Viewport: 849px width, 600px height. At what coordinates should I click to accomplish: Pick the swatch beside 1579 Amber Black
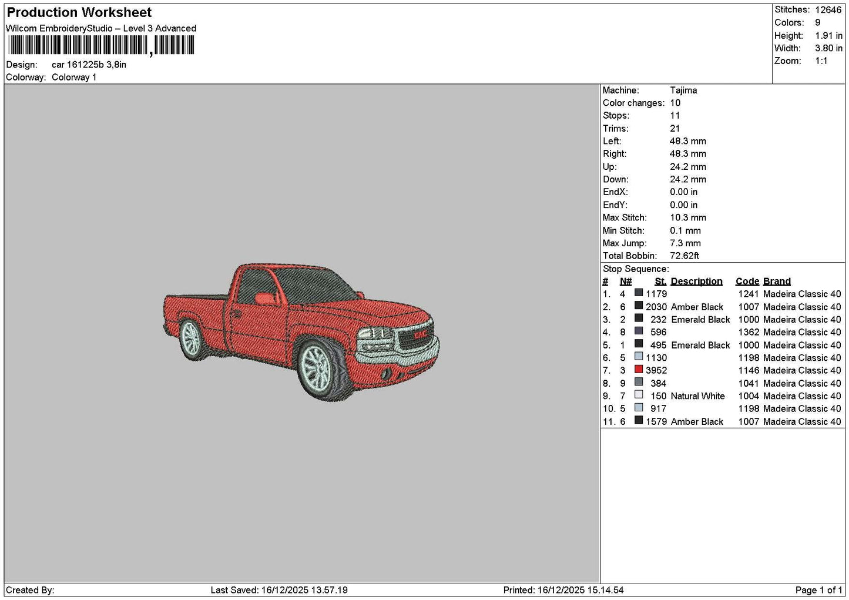tap(639, 421)
